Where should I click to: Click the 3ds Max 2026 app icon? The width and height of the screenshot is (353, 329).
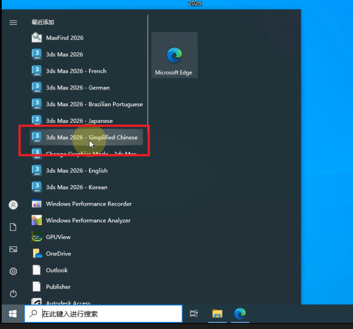[x=37, y=54]
